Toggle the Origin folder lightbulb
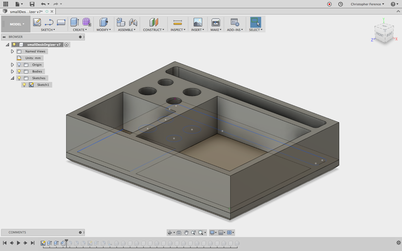The height and width of the screenshot is (251, 402). click(x=19, y=65)
